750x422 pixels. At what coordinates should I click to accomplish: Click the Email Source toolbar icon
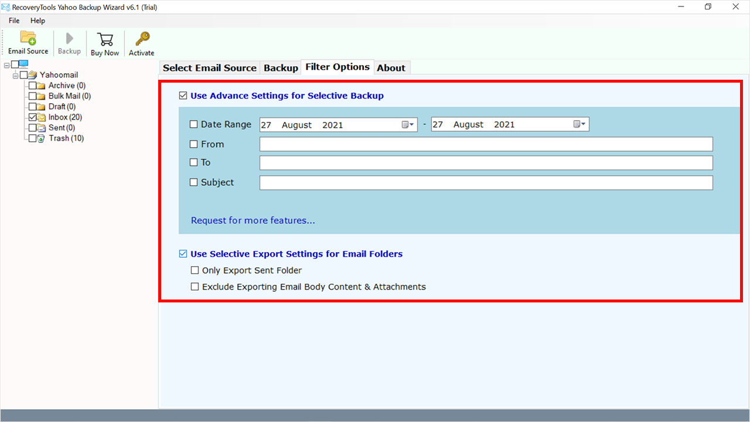28,38
